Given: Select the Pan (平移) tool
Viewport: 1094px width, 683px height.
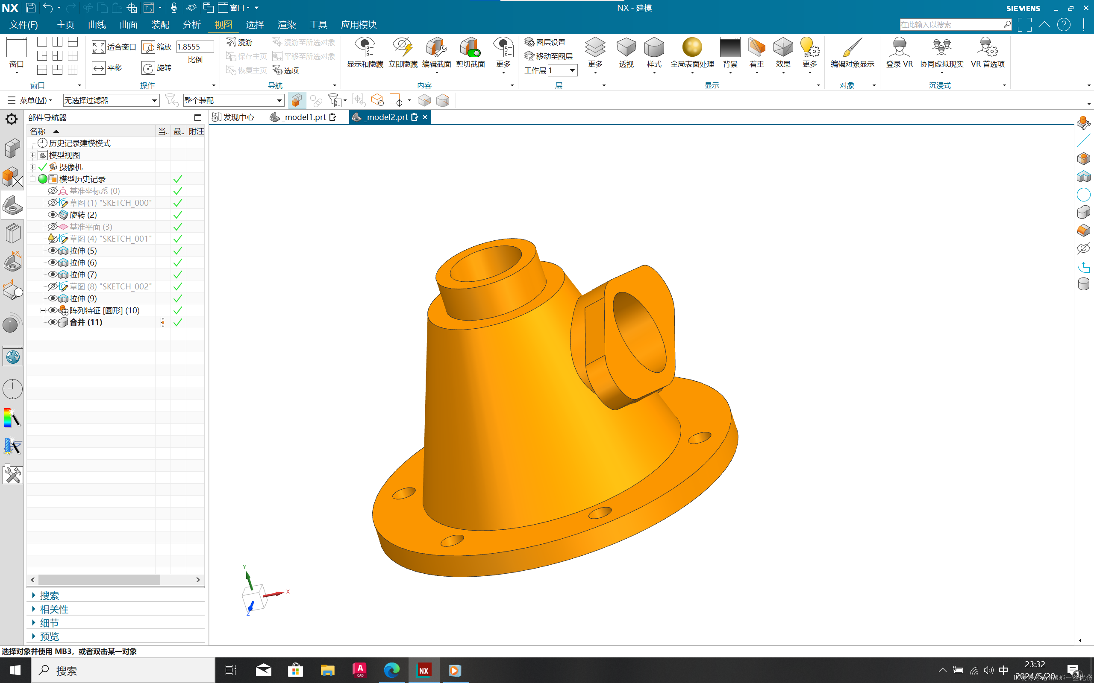Looking at the screenshot, I should point(107,68).
